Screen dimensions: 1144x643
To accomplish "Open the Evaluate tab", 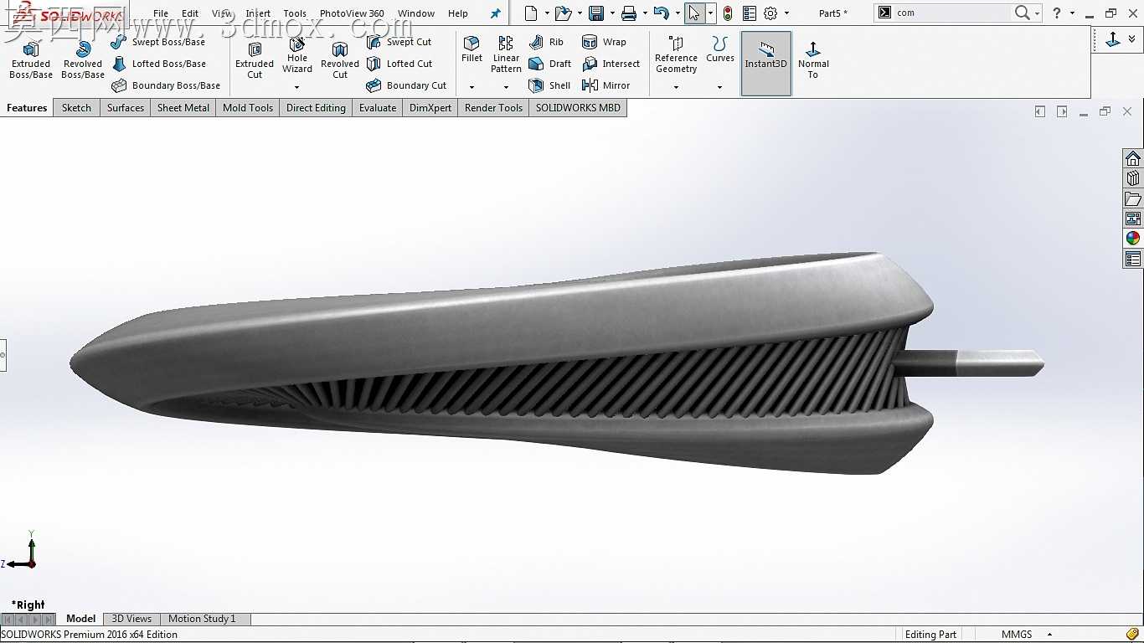I will [x=378, y=108].
